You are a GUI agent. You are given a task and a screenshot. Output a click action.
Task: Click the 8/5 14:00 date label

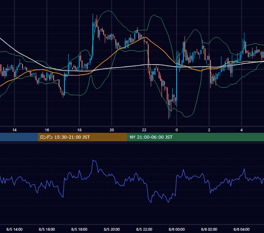[14, 229]
